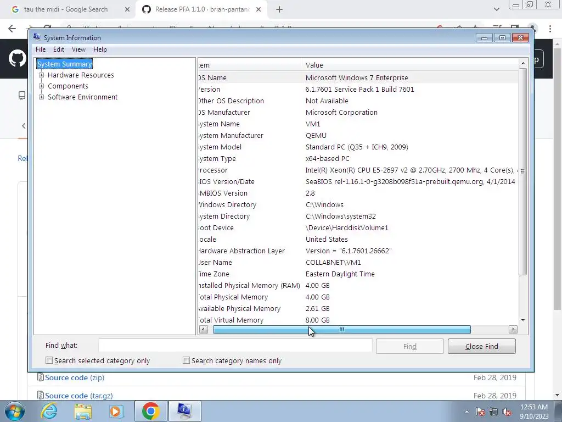Select the Installed Physical Memory (RAM) row
The height and width of the screenshot is (422, 562).
coord(358,285)
